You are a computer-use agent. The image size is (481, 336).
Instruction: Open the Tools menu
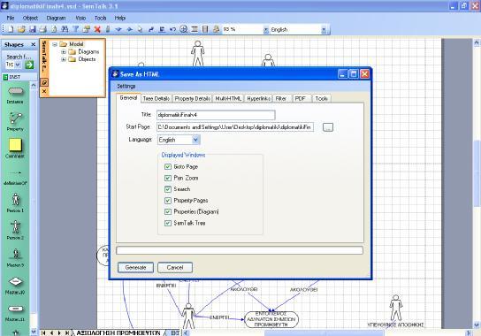pyautogui.click(x=100, y=18)
